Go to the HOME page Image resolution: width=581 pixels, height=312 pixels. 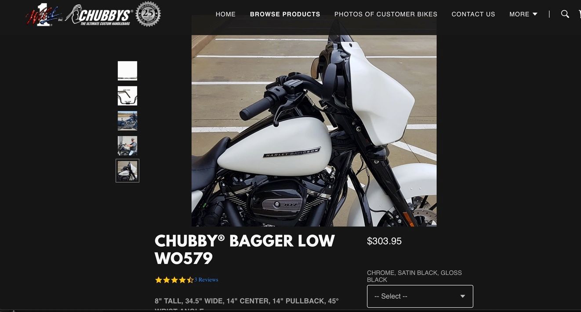point(225,14)
